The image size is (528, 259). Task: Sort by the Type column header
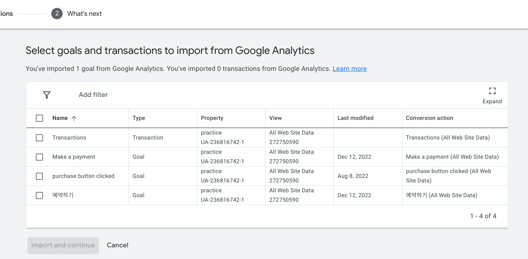click(139, 118)
